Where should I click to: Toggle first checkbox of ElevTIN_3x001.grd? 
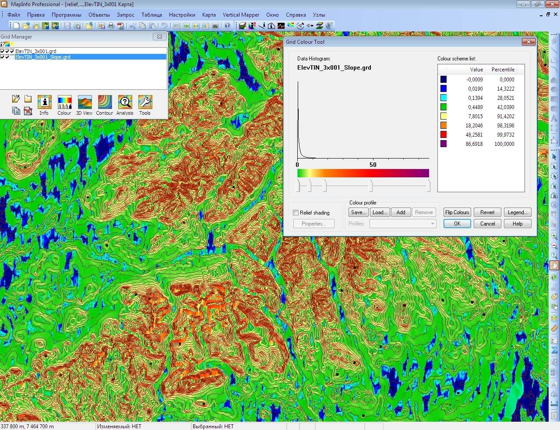pos(2,51)
